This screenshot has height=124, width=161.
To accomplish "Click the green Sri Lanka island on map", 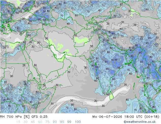I will pyautogui.click(x=111, y=96).
